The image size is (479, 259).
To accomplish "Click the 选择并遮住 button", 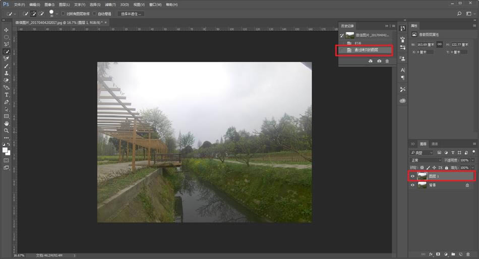I will coord(131,14).
